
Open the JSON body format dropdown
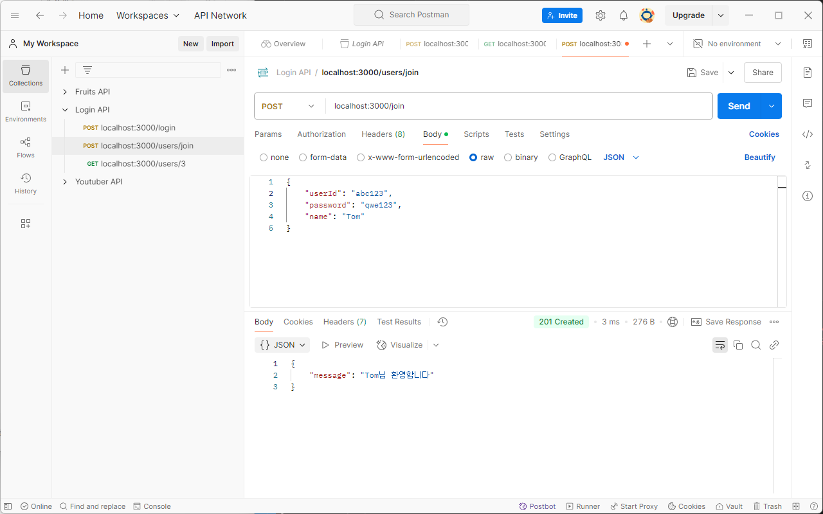621,157
